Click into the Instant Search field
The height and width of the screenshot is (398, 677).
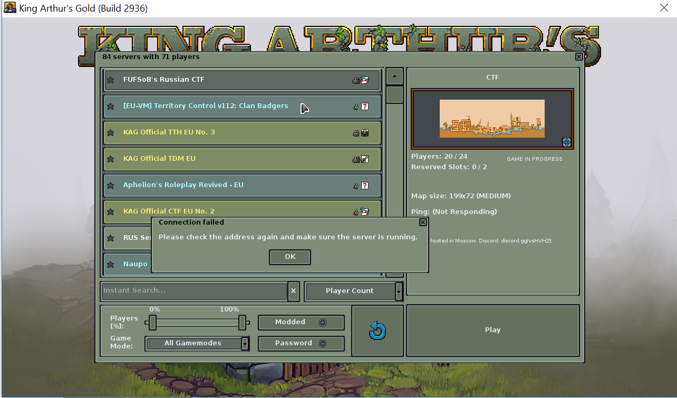pos(194,291)
